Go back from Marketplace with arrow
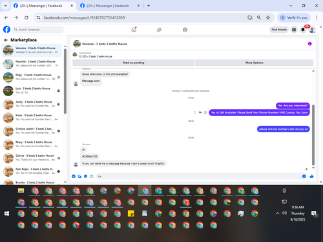 [x=6, y=40]
